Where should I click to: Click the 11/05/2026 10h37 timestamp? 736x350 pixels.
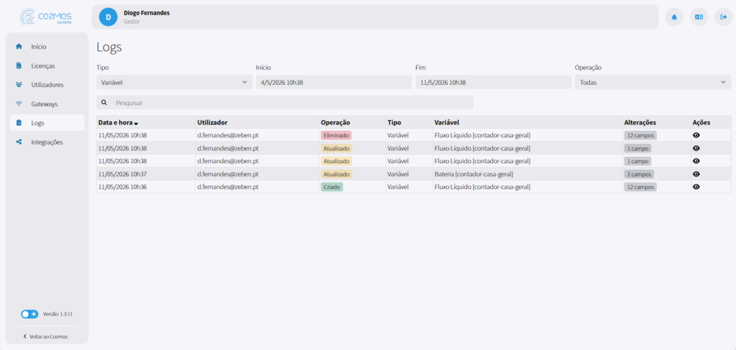(122, 174)
